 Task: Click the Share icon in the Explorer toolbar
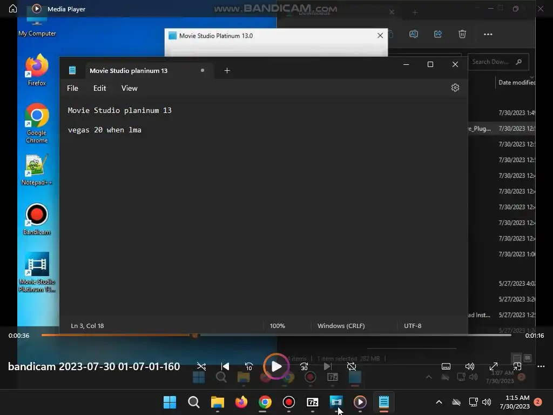tap(438, 34)
